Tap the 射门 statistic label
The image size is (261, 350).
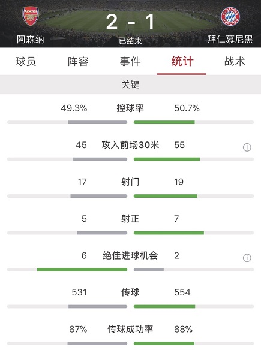coord(130,182)
